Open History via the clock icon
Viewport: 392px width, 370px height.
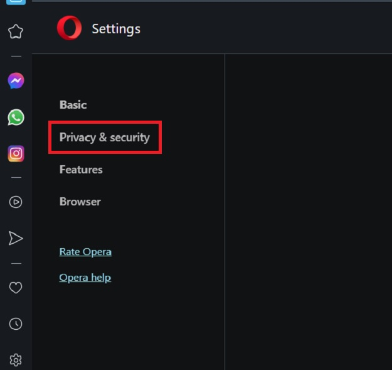(16, 324)
